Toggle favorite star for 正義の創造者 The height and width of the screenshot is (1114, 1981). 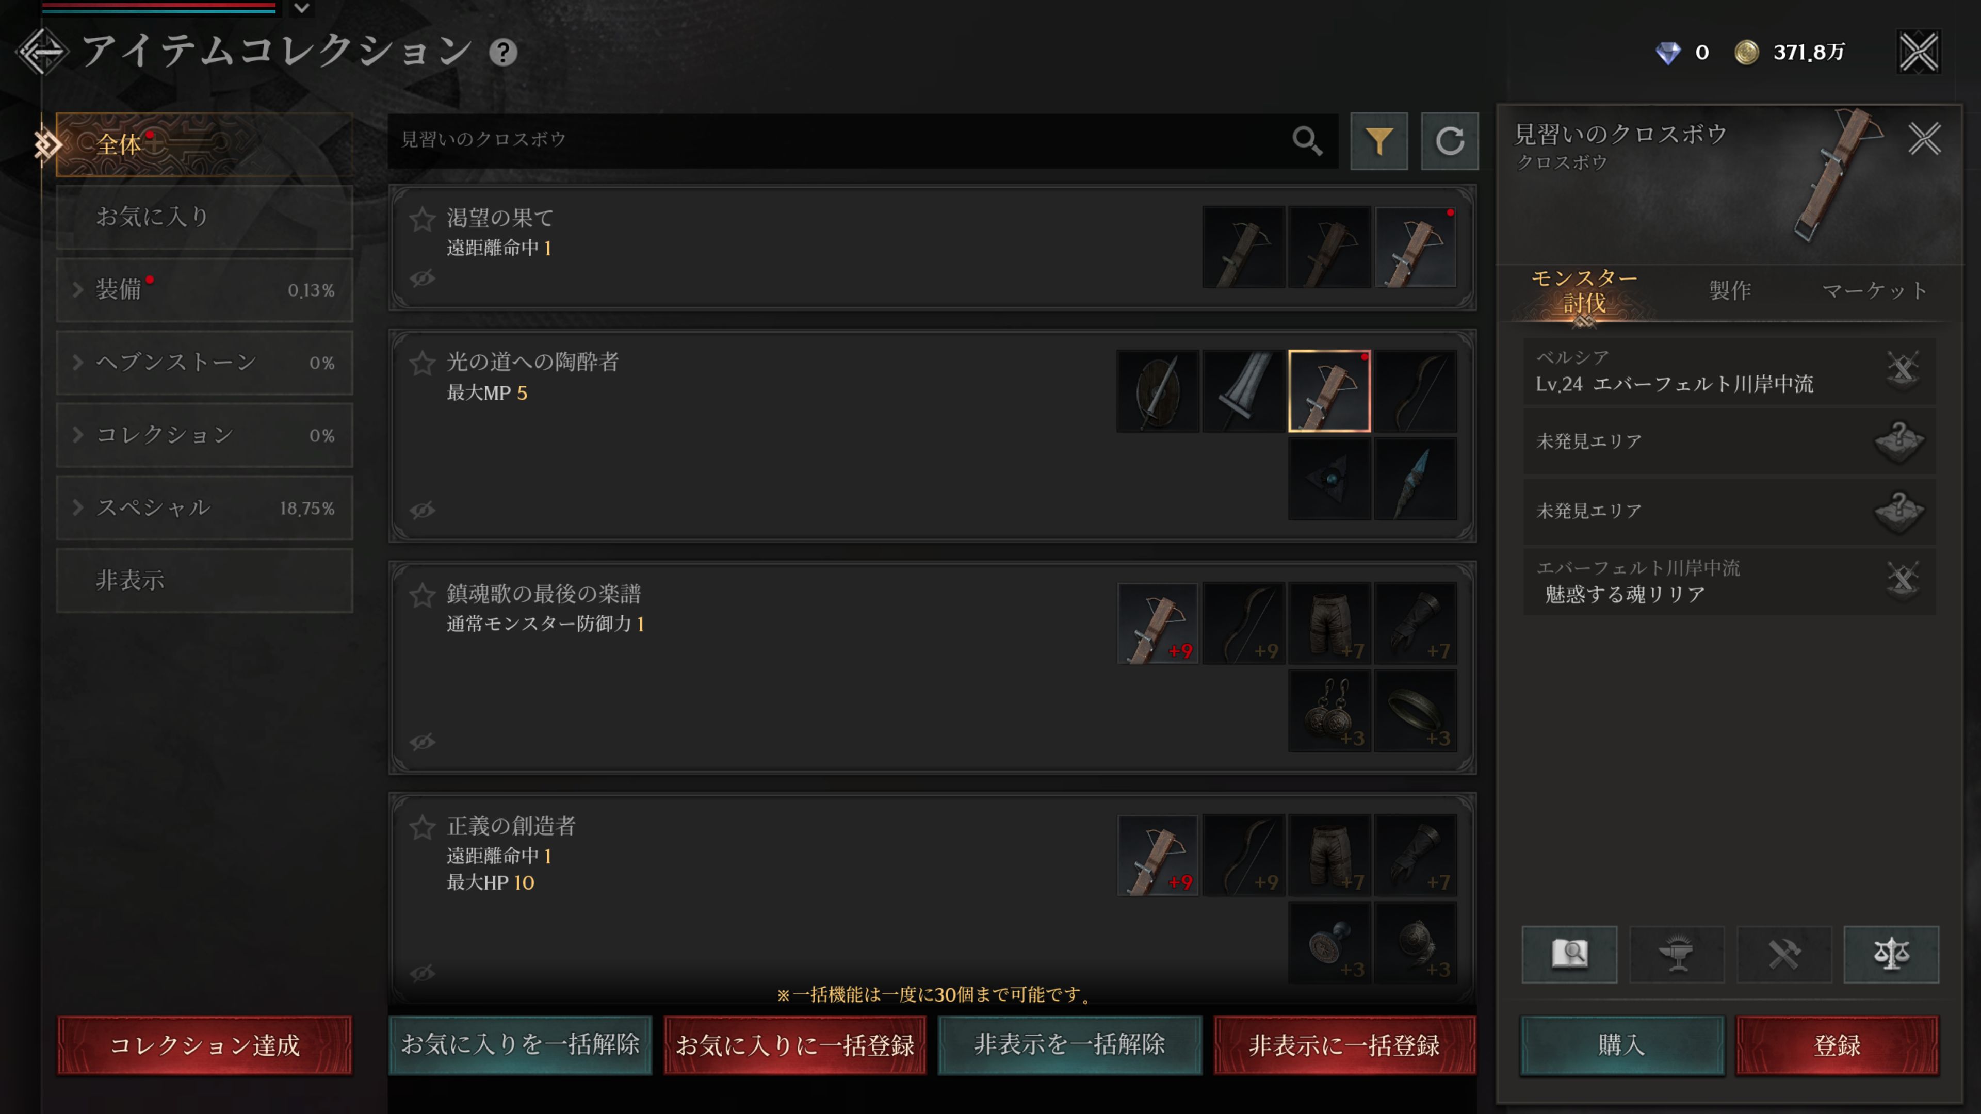(422, 827)
